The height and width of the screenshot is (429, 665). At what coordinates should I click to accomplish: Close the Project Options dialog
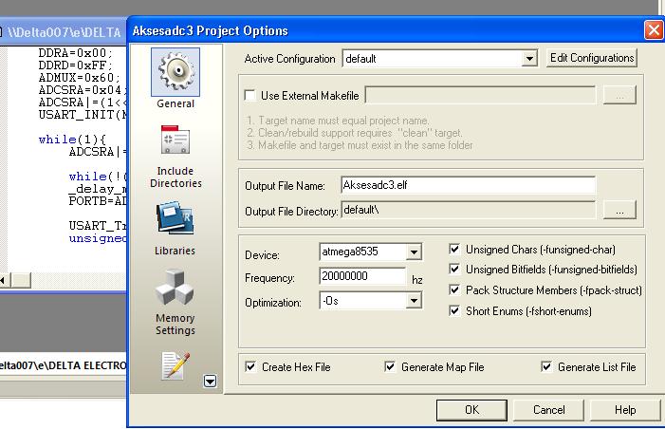[x=653, y=29]
